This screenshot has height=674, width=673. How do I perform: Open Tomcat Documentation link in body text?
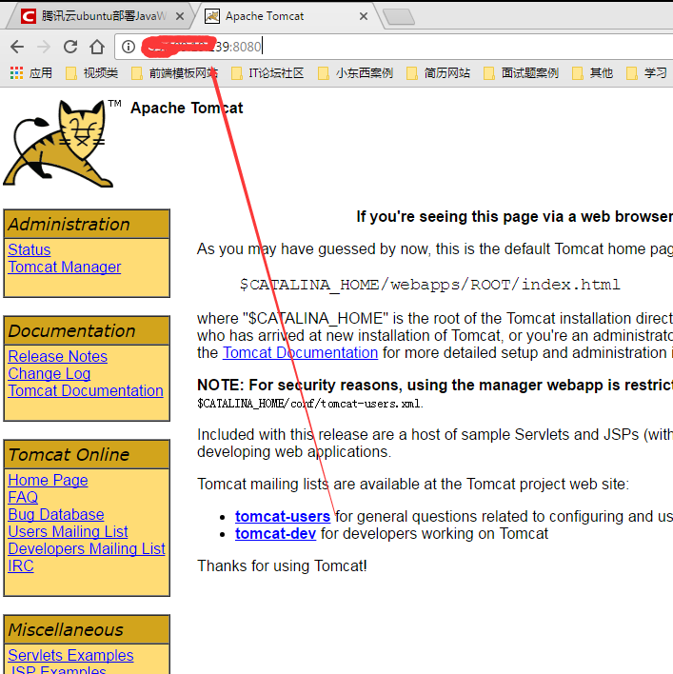(300, 353)
